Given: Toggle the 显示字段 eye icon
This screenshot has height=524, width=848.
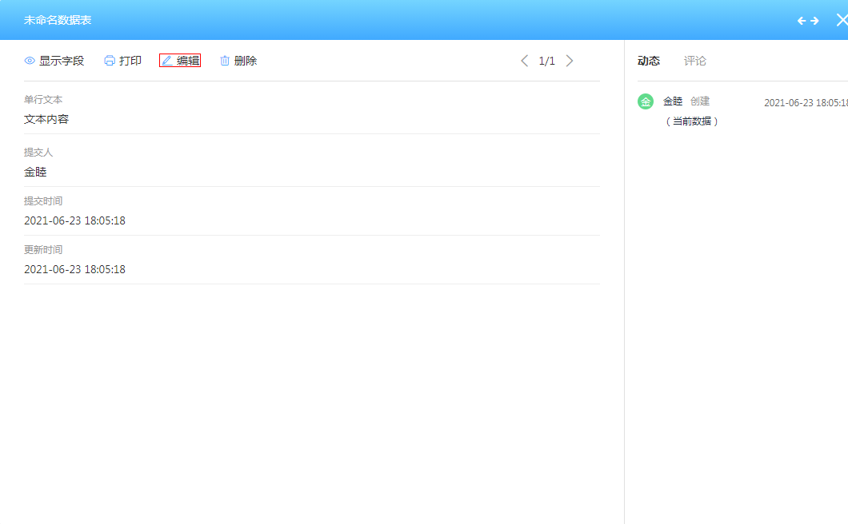Looking at the screenshot, I should coord(30,61).
